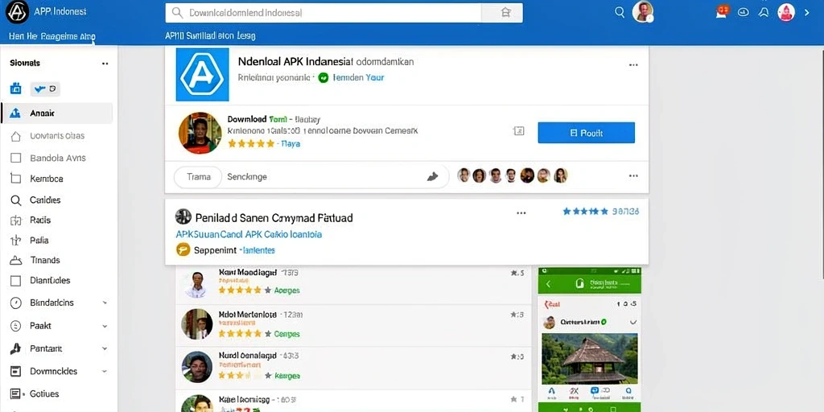Screen dimensions: 824x412
Task: Open the red notifications icon in header
Action: [723, 11]
